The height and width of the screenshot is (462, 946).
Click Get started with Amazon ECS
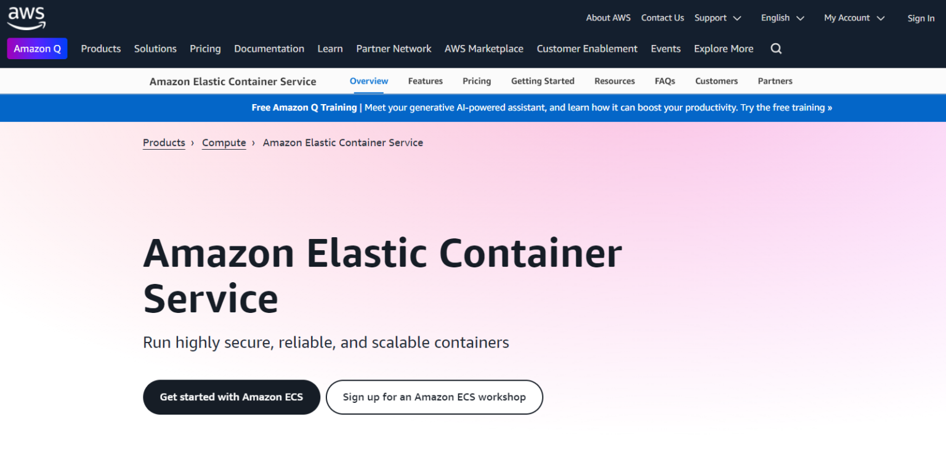click(232, 397)
